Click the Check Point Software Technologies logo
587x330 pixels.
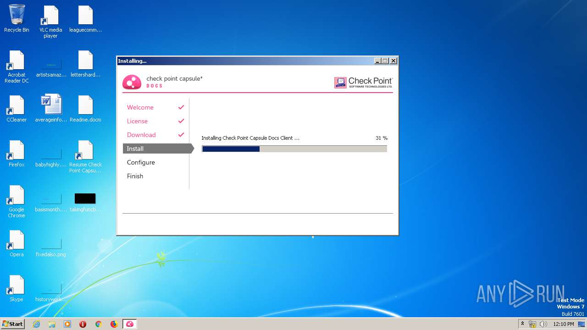(363, 82)
